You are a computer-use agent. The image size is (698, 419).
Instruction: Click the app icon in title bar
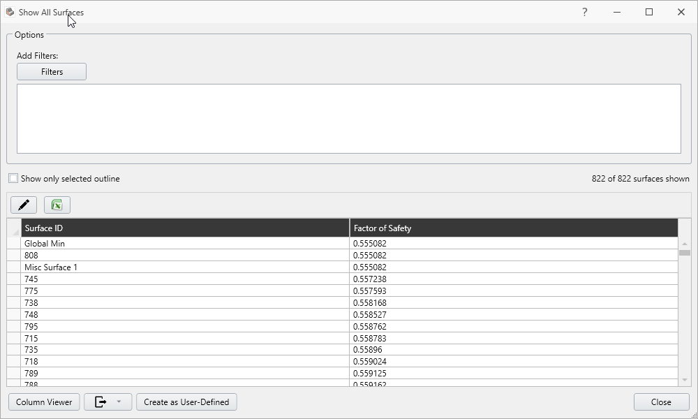tap(10, 12)
